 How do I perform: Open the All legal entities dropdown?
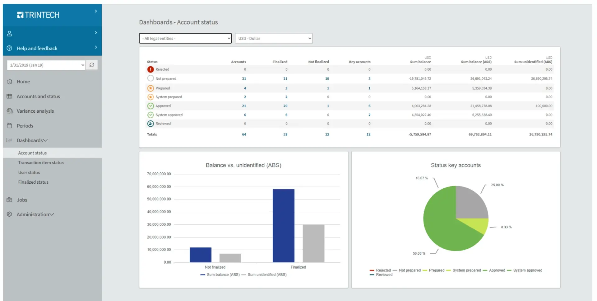pyautogui.click(x=185, y=38)
